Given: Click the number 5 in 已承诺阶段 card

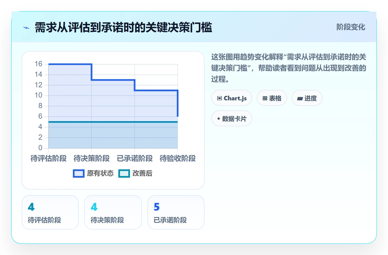Looking at the screenshot, I should (x=157, y=207).
